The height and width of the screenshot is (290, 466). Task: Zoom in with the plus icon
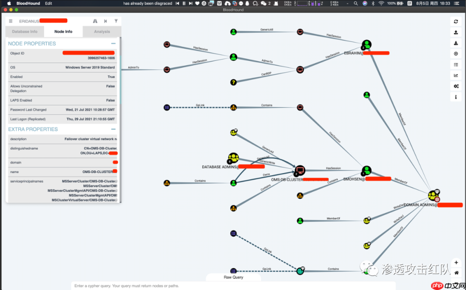tap(456, 263)
